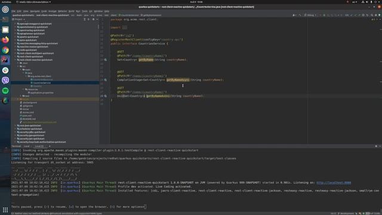Click the gutter icon beside getByNameAsync
Screen dimensions: 382x215
coord(106,80)
